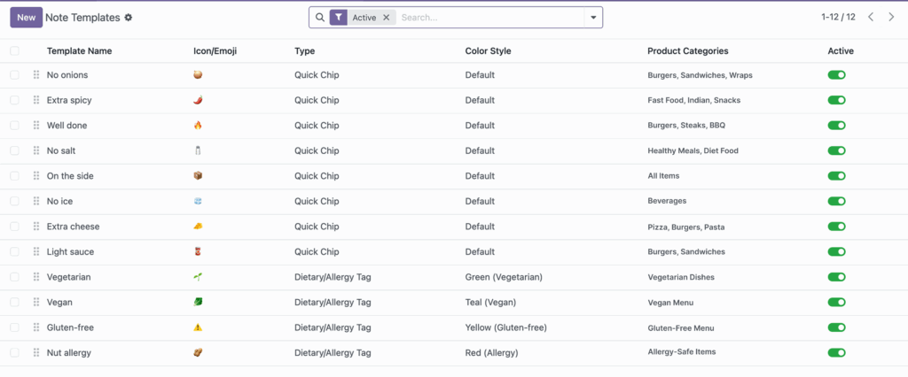Click Quick Chip type for No ice
The height and width of the screenshot is (377, 908).
[x=317, y=201]
